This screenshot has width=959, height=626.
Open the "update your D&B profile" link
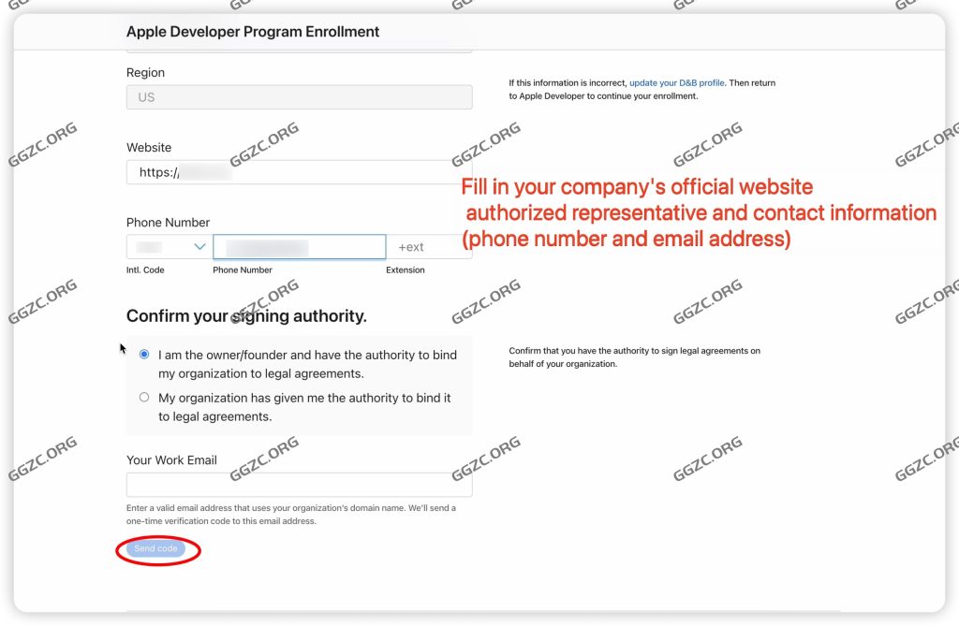tap(678, 82)
